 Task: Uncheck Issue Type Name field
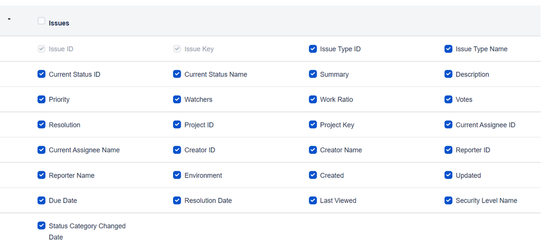(x=448, y=49)
